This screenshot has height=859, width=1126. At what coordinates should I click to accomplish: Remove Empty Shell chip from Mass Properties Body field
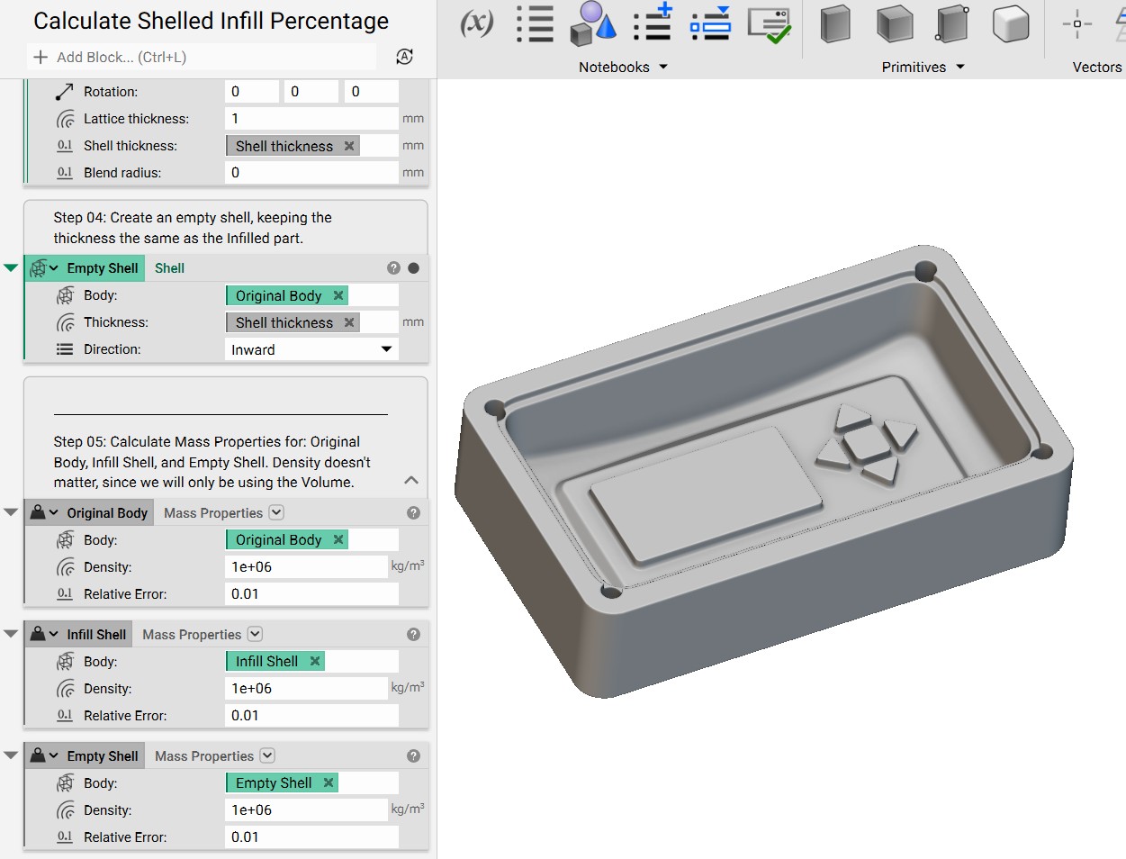point(329,782)
